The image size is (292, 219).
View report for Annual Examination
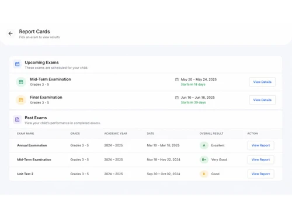click(260, 145)
